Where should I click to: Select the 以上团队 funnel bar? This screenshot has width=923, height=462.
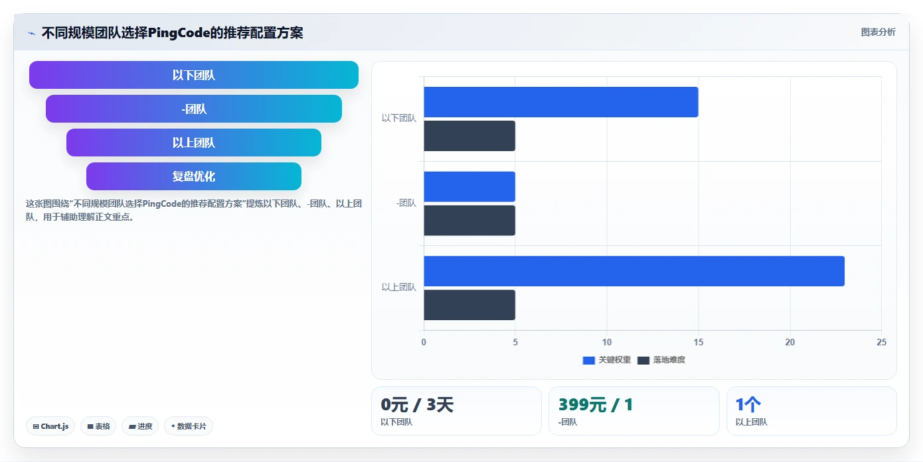(x=194, y=143)
